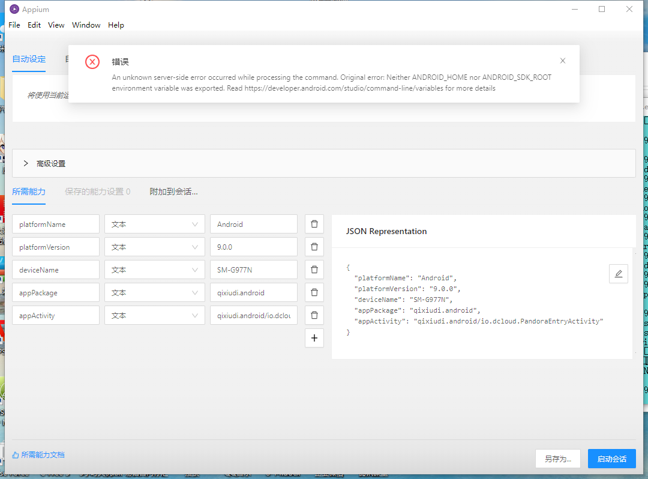Dismiss the error notification
648x479 pixels.
click(562, 61)
